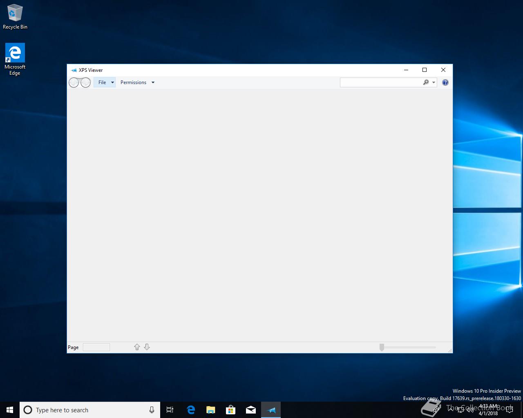Open Microsoft Store from taskbar
Screen dimensions: 523x418
click(230, 410)
